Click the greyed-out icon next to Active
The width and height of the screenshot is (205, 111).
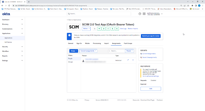[x=95, y=29]
